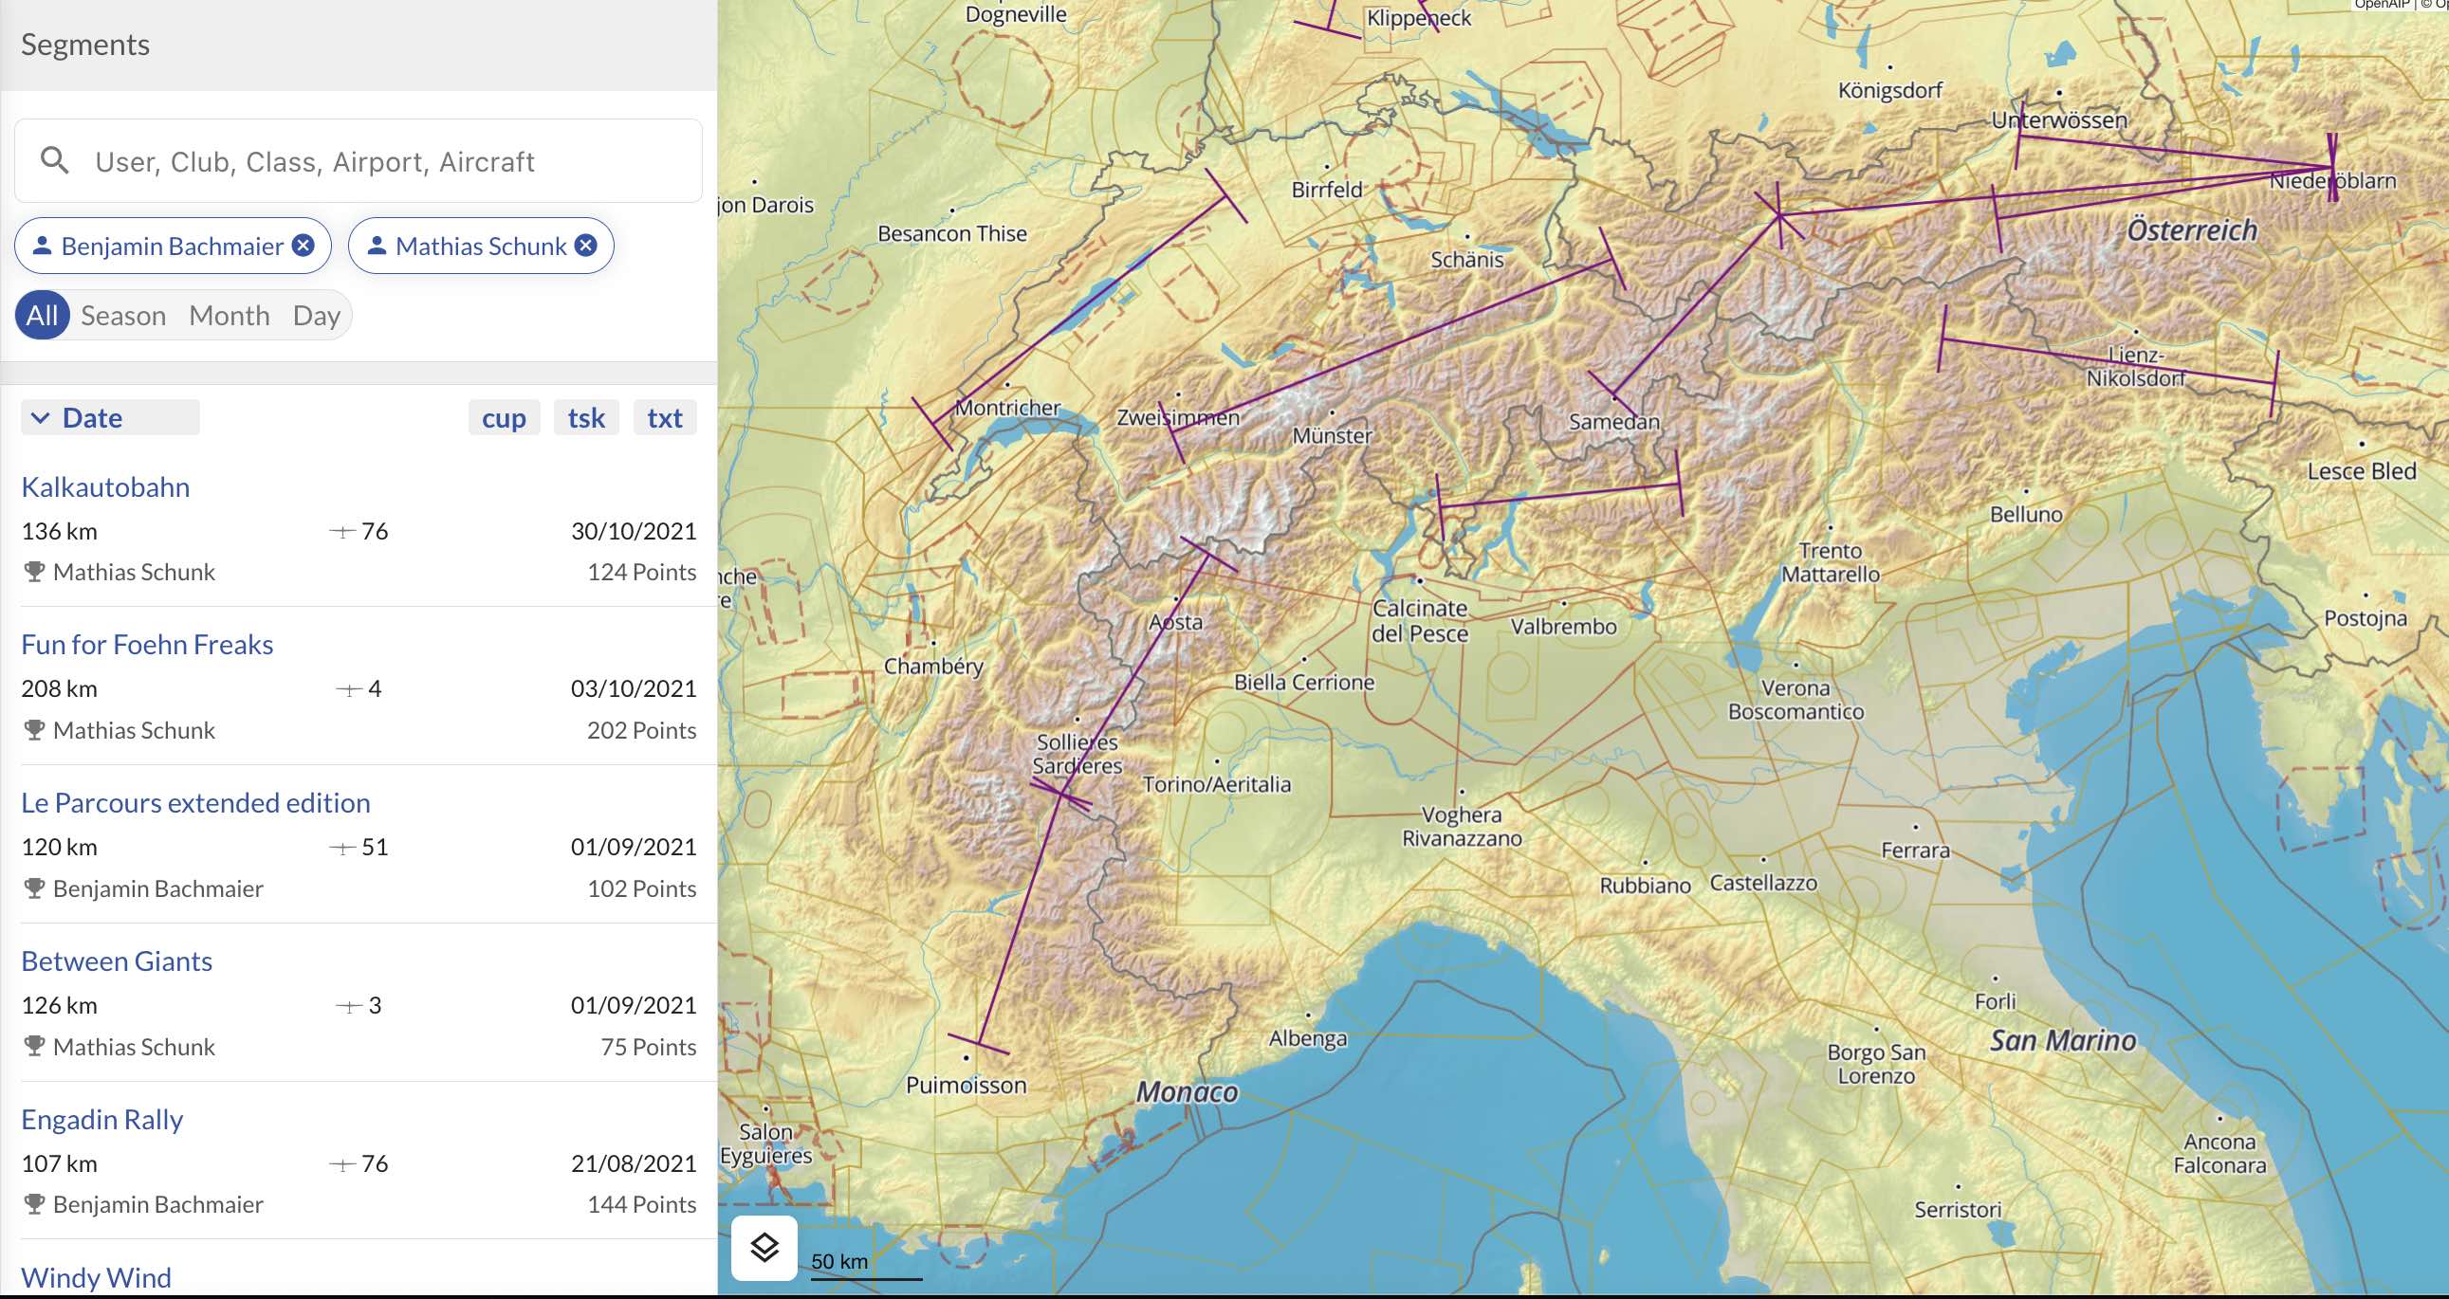Open the Fun for Foehn Freaks segment
Viewport: 2449px width, 1299px height.
click(147, 645)
